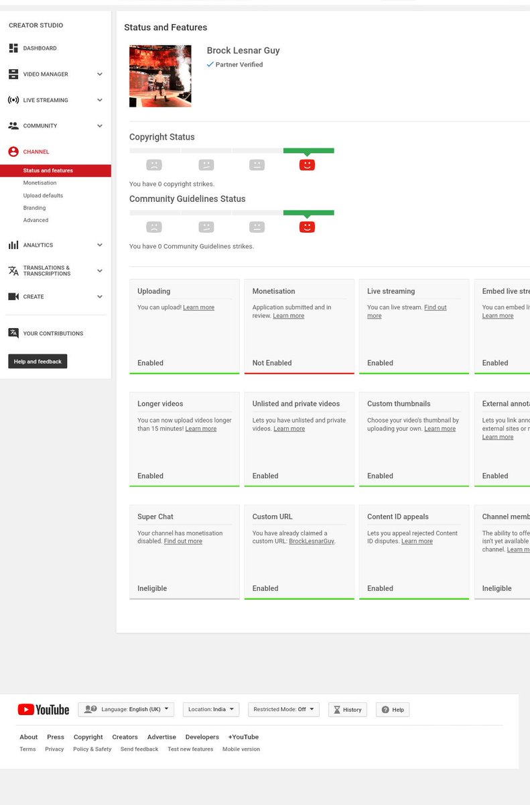Viewport: 530px width, 805px height.
Task: Click Learn more in Custom thumbnails card
Action: click(x=440, y=429)
